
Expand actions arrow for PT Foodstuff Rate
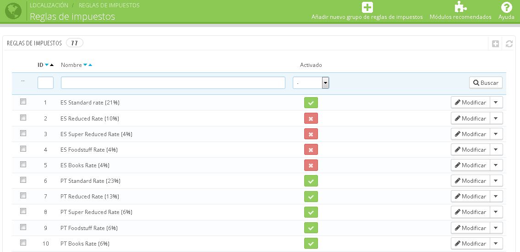[x=496, y=228]
